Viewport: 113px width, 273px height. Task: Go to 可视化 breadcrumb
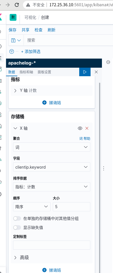click(x=30, y=17)
